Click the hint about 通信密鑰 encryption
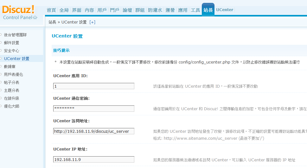Screen dimensions: 307x168 230,109
